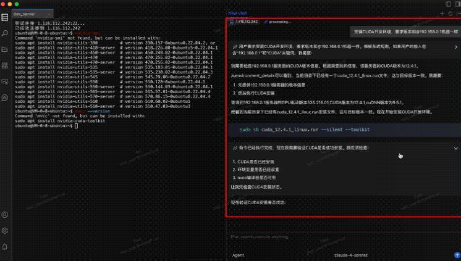
Task: Toggle left panel layout icon in title bar
Action: [x=448, y=4]
